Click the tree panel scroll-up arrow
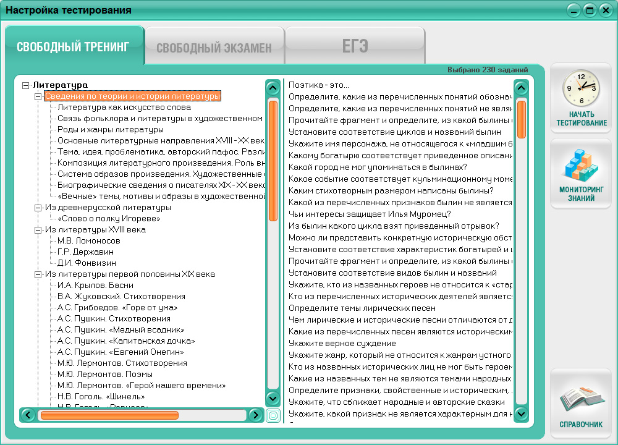This screenshot has width=618, height=445. pyautogui.click(x=273, y=88)
